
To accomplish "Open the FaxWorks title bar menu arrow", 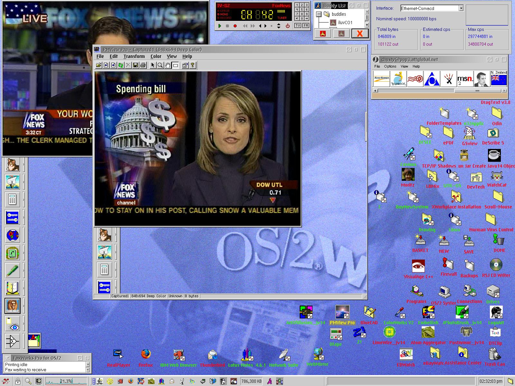I will pyautogui.click(x=7, y=358).
